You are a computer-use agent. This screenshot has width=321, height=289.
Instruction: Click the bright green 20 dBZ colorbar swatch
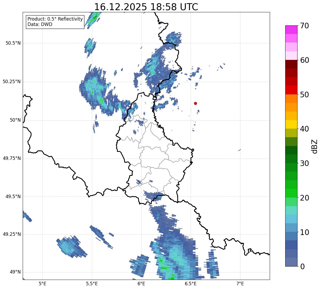pyautogui.click(x=291, y=193)
